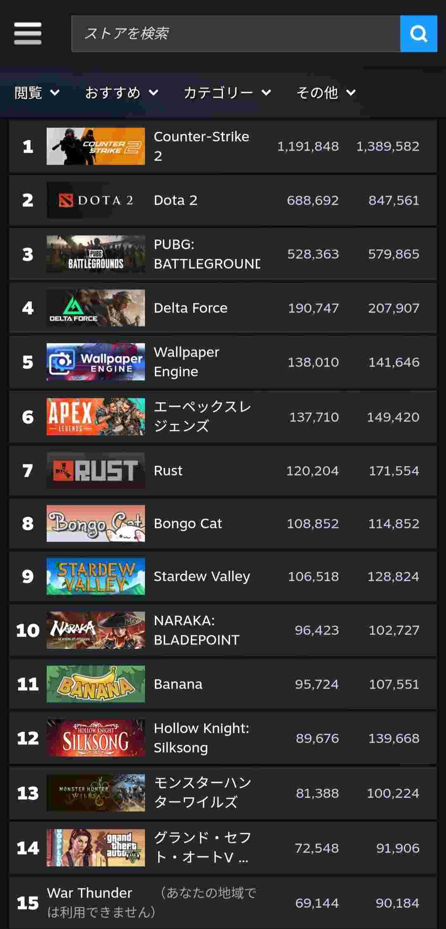Image resolution: width=446 pixels, height=929 pixels.
Task: Focus the ストアを検索 search field
Action: tap(235, 34)
